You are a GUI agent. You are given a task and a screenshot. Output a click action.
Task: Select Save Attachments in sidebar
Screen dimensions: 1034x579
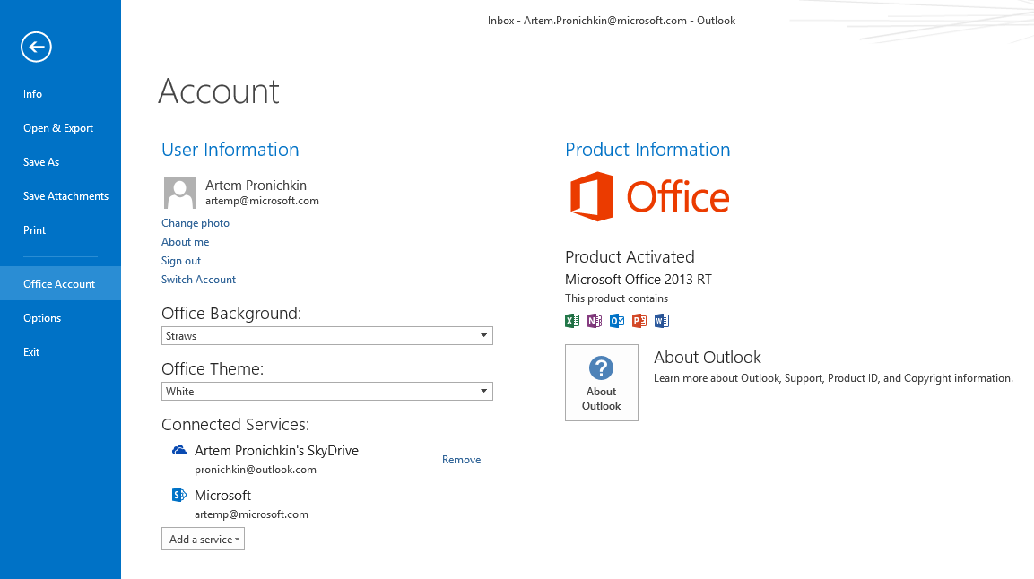click(65, 196)
